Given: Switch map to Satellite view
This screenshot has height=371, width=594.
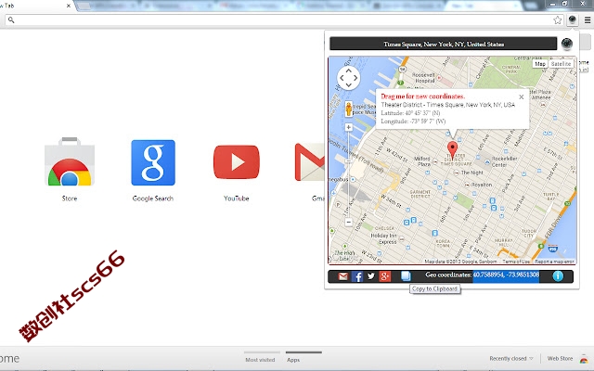Looking at the screenshot, I should (x=561, y=64).
